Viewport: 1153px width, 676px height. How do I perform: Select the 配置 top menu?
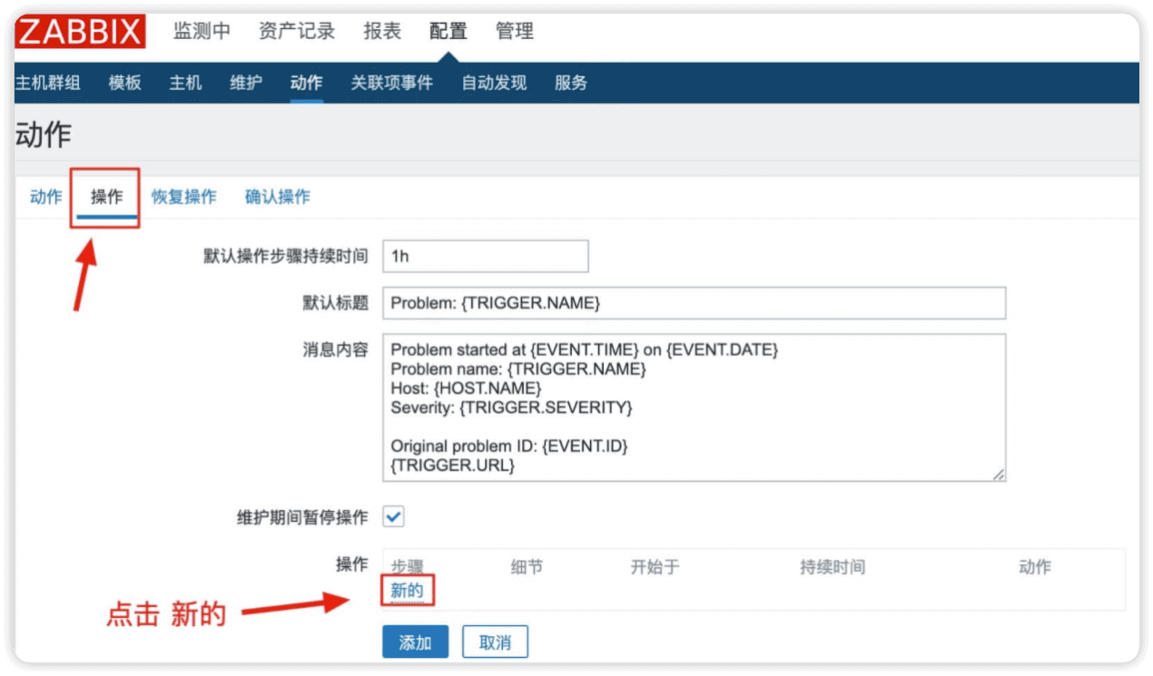[448, 32]
